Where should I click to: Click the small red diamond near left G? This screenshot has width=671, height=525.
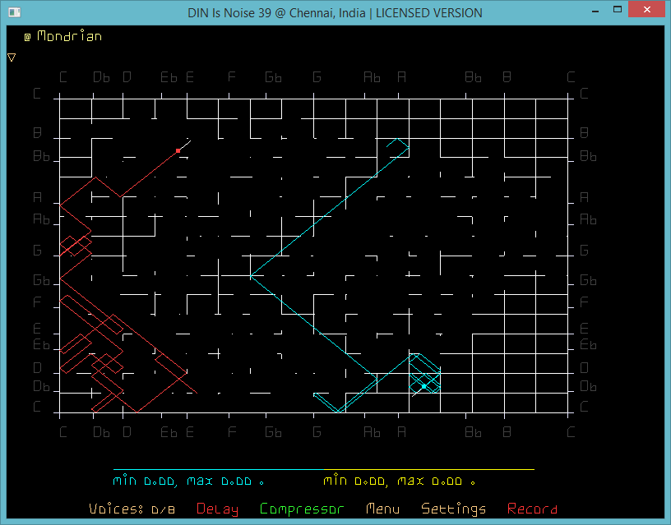point(74,245)
